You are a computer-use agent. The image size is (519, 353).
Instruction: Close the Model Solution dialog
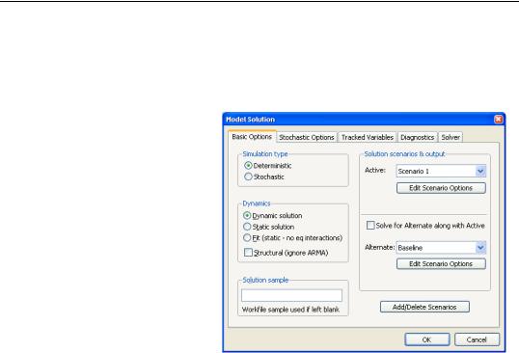pos(498,120)
